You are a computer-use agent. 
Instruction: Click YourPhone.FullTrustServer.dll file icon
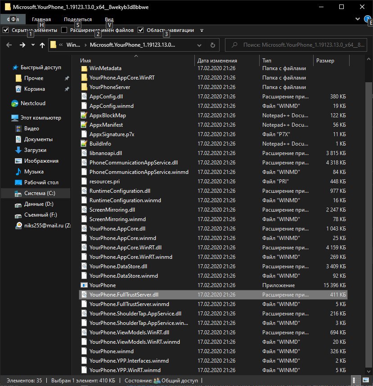[x=84, y=295]
